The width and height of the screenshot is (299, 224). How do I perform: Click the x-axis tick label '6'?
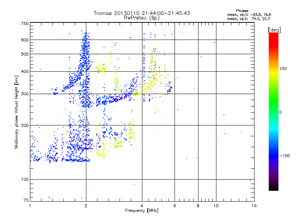pos(175,206)
